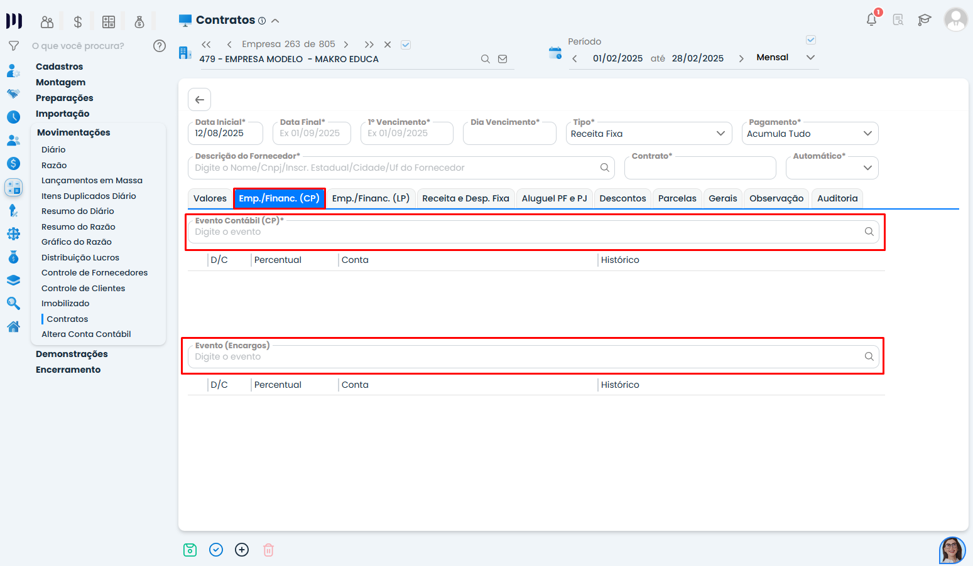Click search icon in Evento Encargos field
The height and width of the screenshot is (566, 973).
tap(869, 356)
